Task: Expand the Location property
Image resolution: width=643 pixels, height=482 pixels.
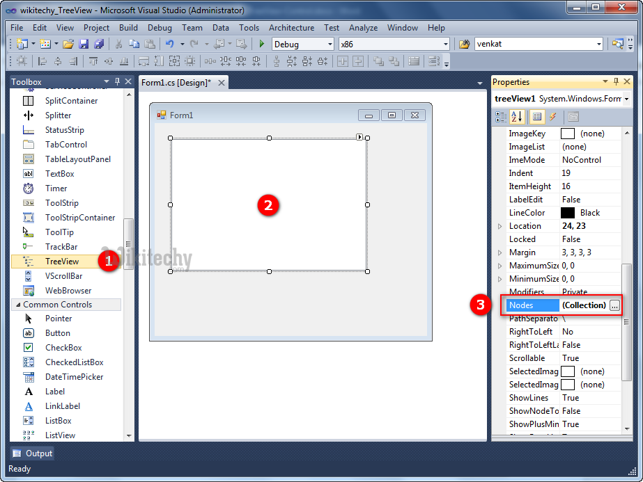Action: point(499,226)
